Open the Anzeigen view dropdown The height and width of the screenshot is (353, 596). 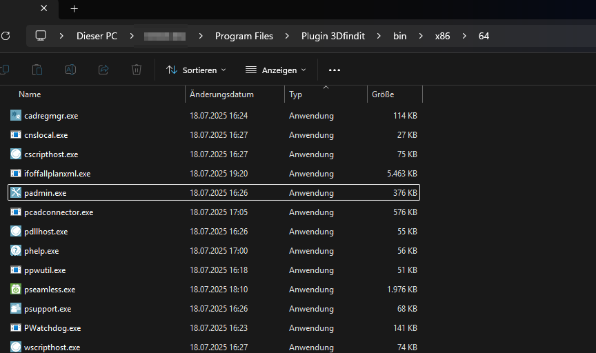click(275, 70)
